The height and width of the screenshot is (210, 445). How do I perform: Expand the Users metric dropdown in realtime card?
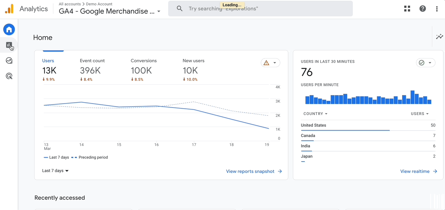coord(419,114)
